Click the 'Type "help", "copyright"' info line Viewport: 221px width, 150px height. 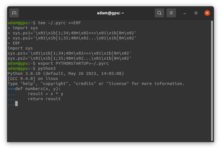tap(96, 83)
